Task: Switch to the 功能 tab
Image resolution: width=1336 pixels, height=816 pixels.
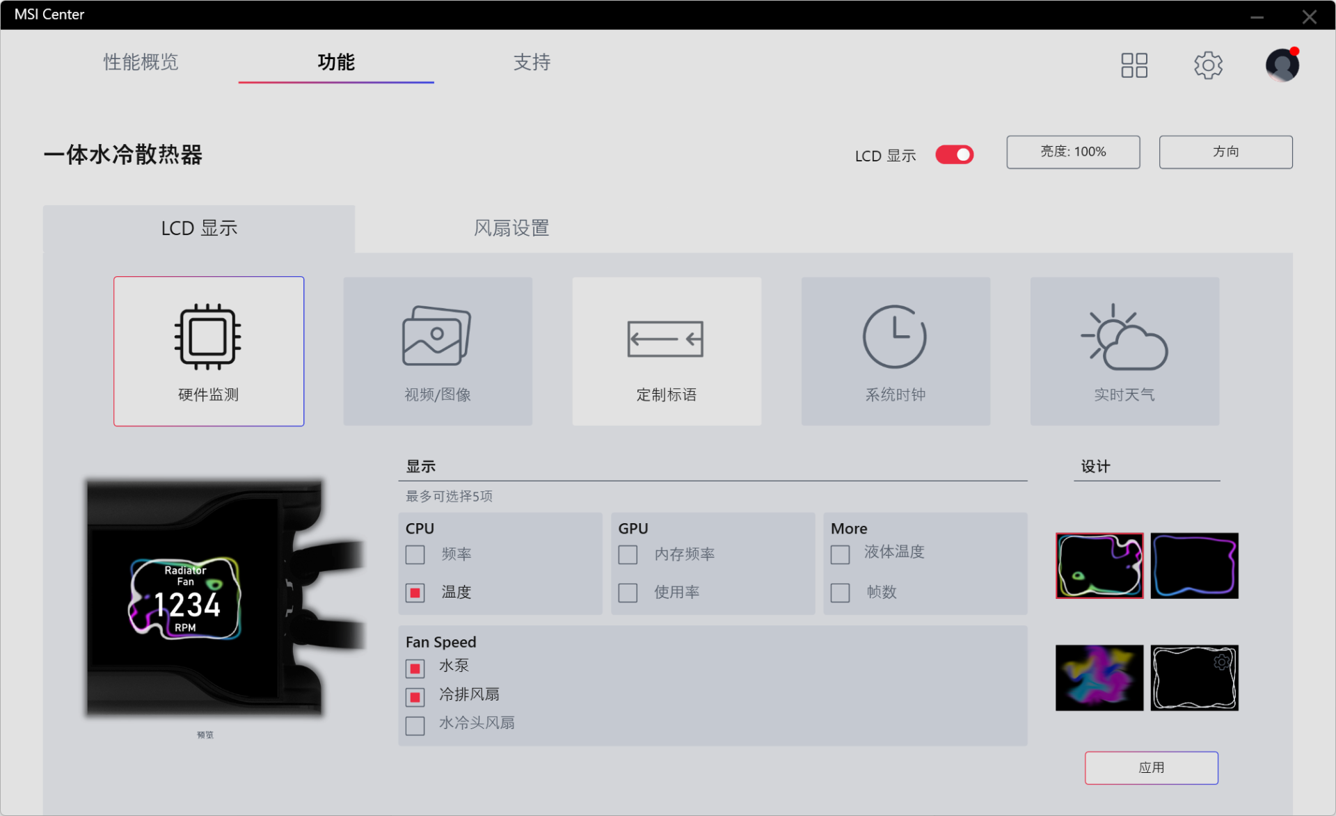Action: coord(336,62)
